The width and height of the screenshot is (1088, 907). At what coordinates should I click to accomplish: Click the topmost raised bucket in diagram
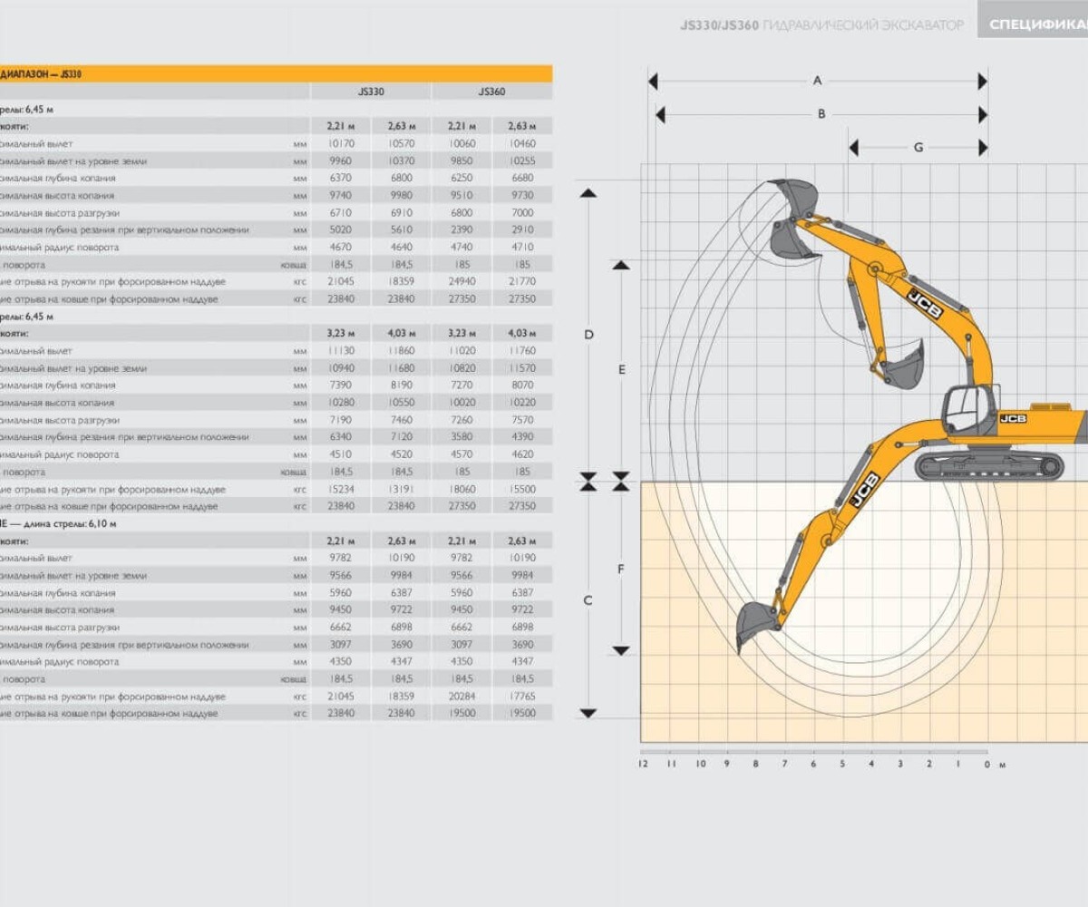pyautogui.click(x=793, y=196)
